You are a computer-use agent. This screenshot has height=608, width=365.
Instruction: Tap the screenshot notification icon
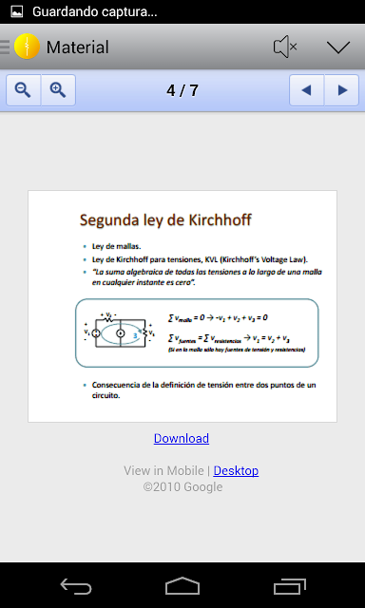pos(16,11)
